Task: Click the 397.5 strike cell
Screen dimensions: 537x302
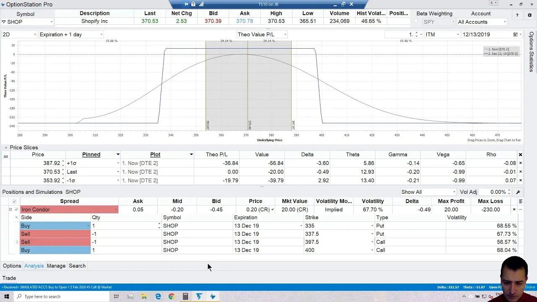Action: (339, 242)
